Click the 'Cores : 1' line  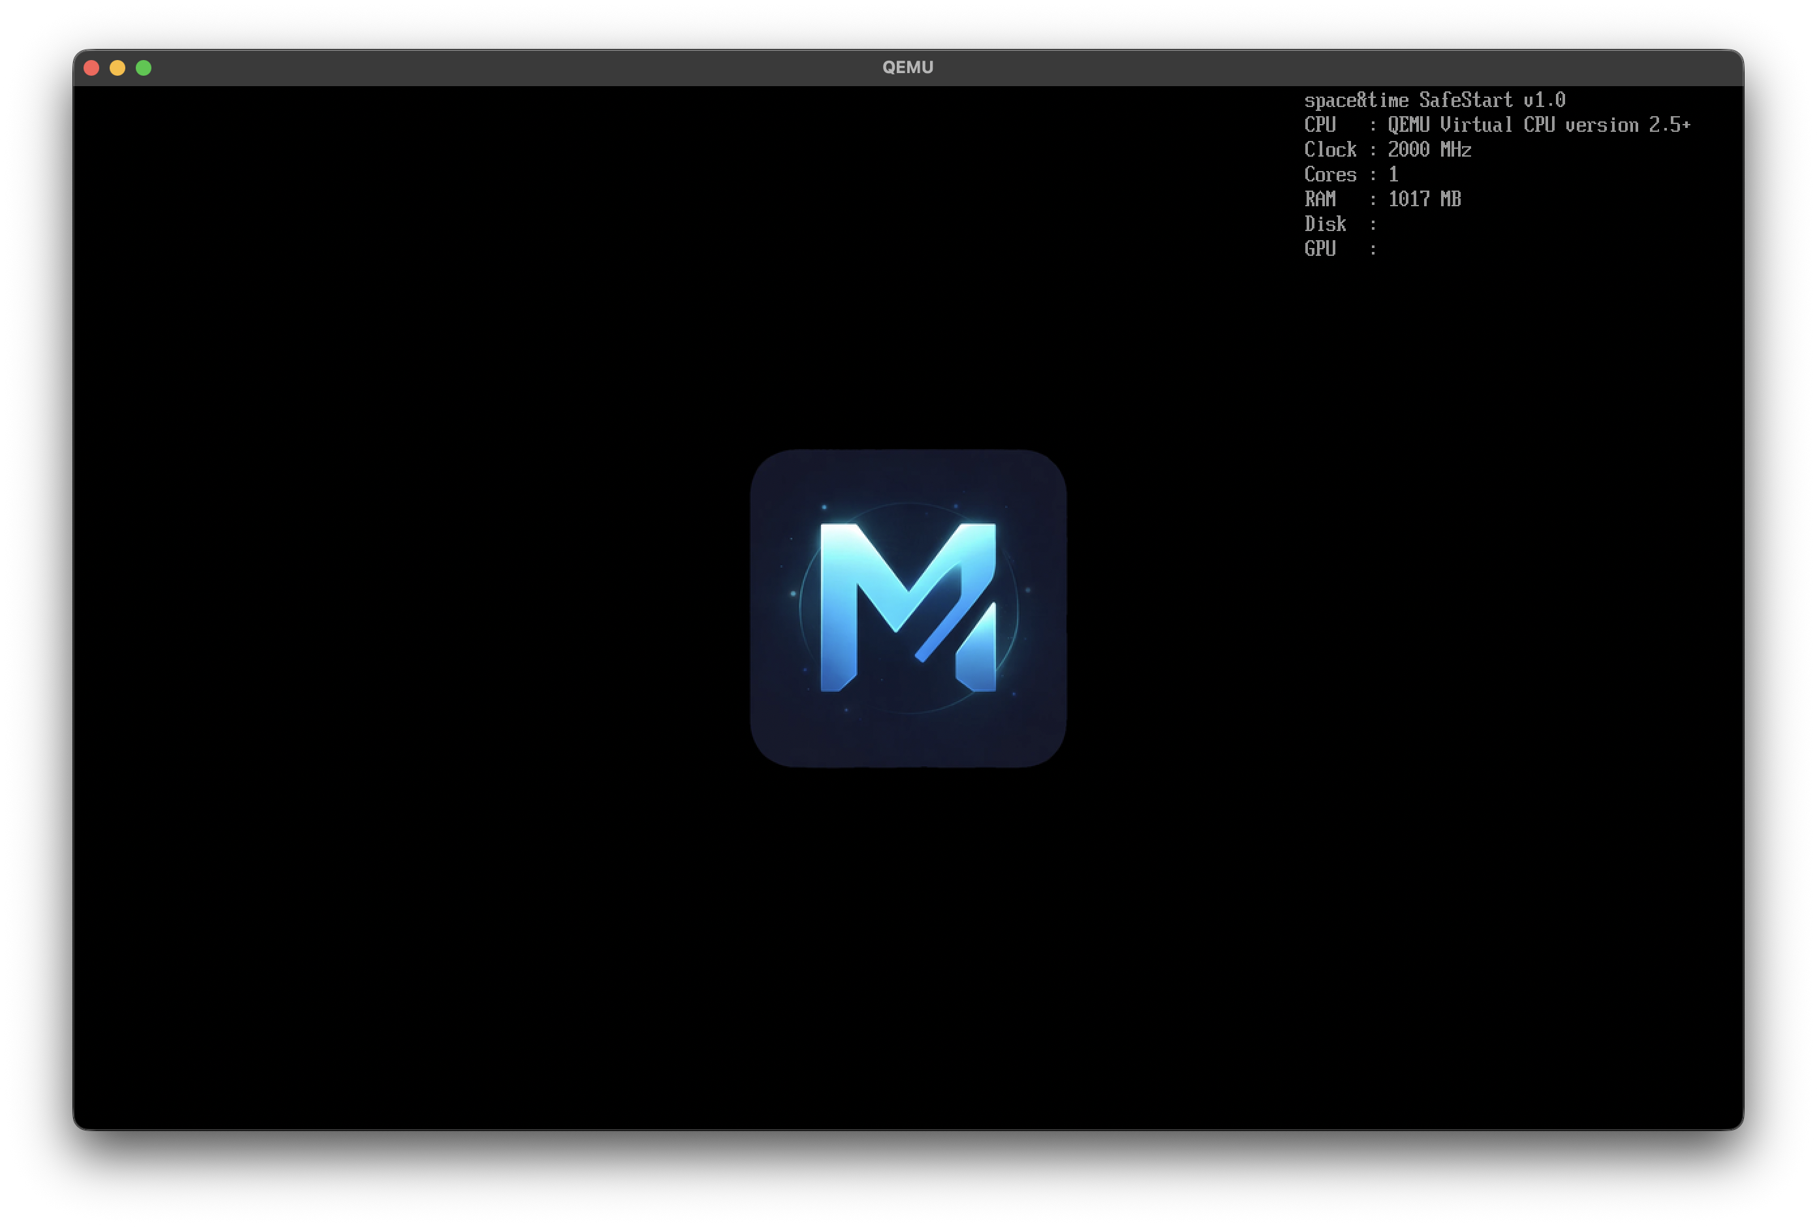1350,174
